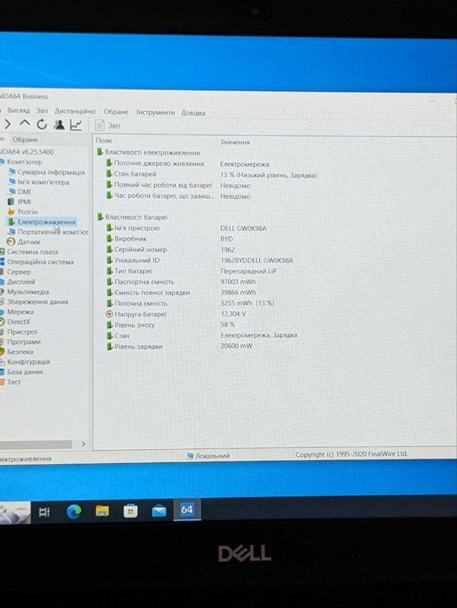Click the Forward navigation arrow in the toolbar
The height and width of the screenshot is (608, 457).
[x=7, y=124]
